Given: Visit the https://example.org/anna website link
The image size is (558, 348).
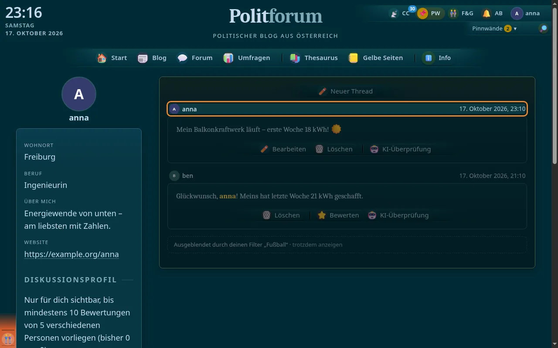Looking at the screenshot, I should (71, 254).
